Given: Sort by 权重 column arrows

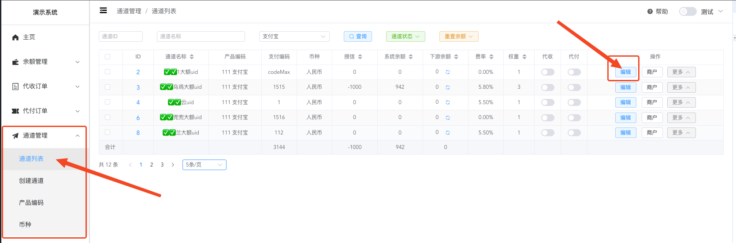Looking at the screenshot, I should click(x=524, y=57).
